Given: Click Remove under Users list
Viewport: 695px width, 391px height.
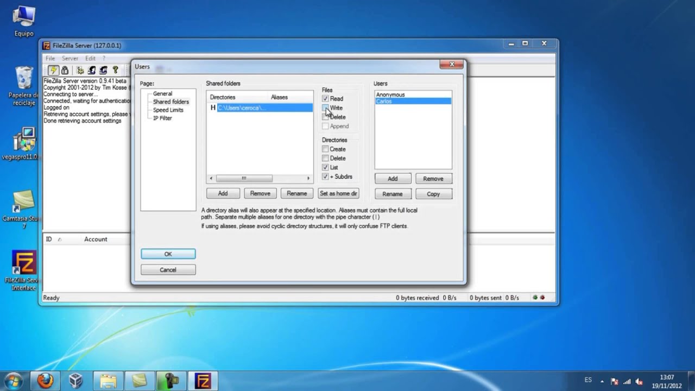Looking at the screenshot, I should pyautogui.click(x=433, y=179).
